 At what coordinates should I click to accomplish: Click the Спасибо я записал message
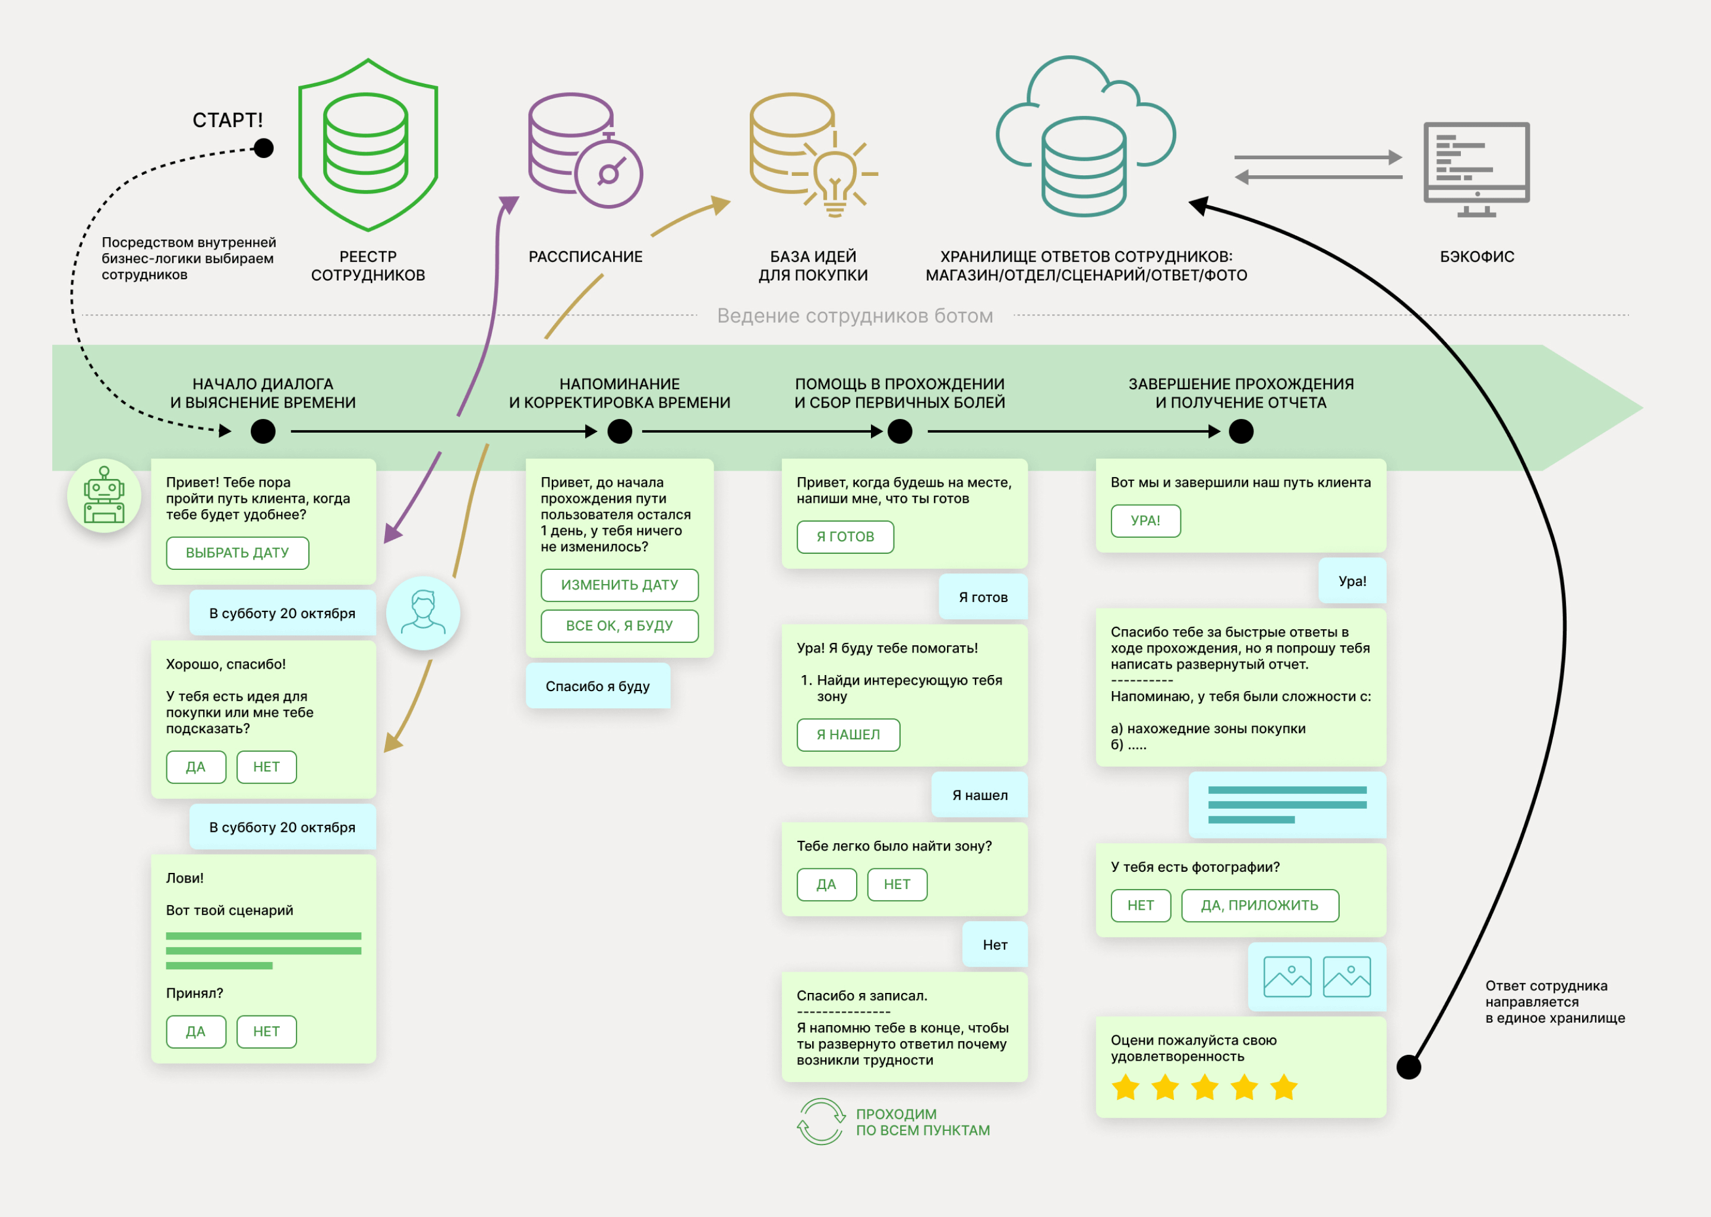point(904,1027)
